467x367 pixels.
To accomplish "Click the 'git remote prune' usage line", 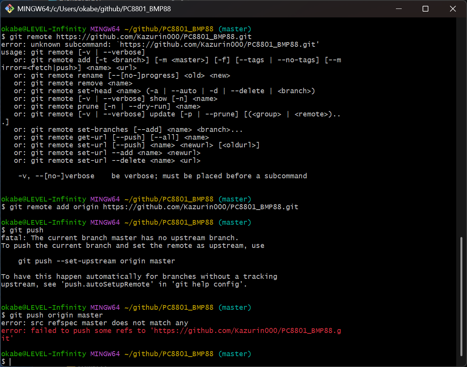I will point(107,106).
